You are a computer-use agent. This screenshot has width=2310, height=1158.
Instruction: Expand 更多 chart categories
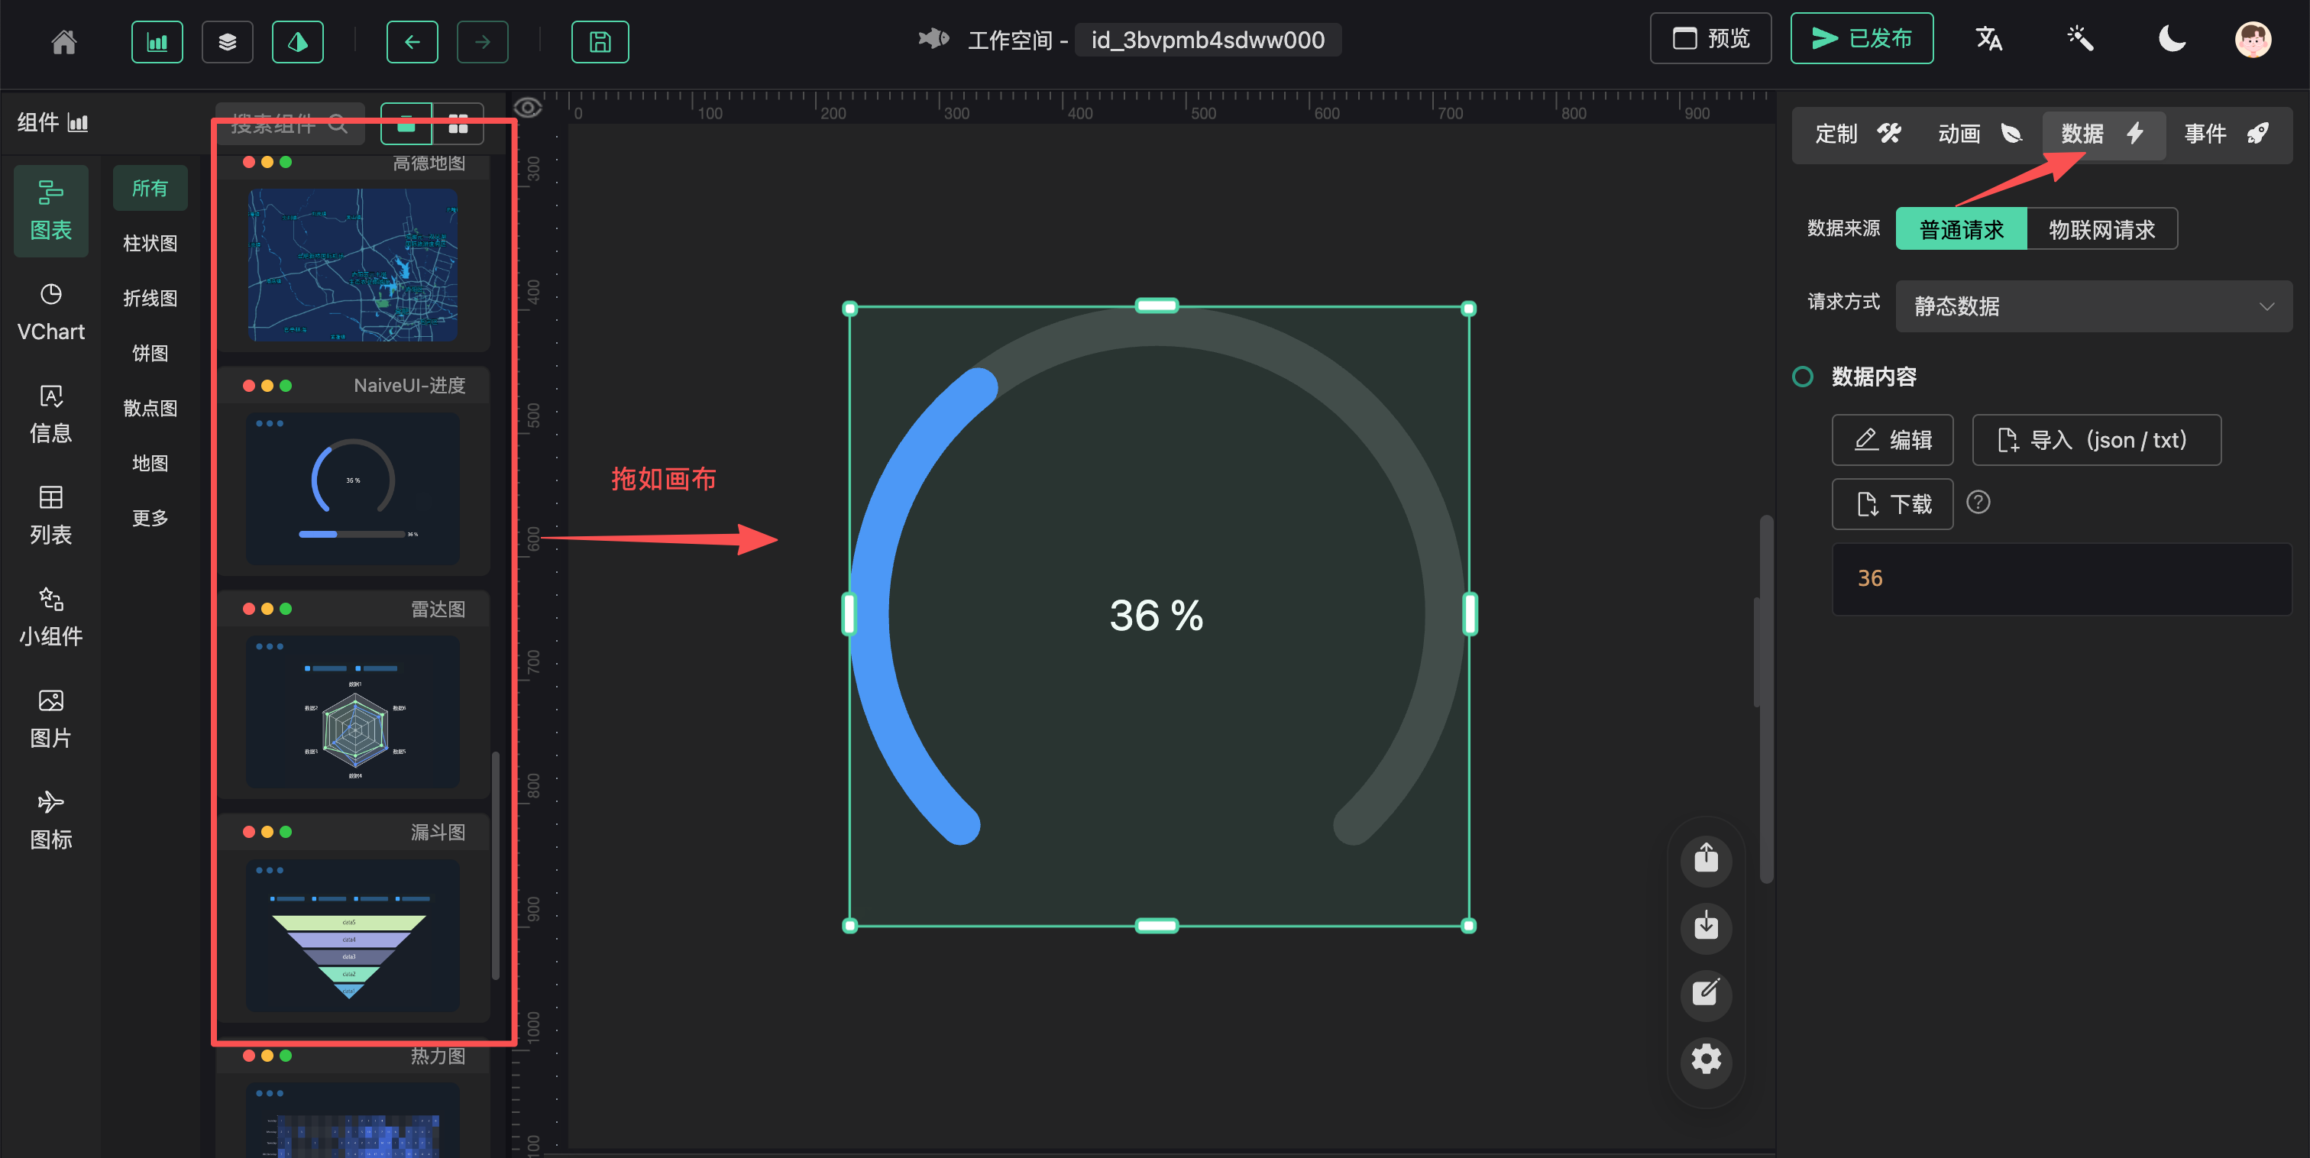click(150, 519)
